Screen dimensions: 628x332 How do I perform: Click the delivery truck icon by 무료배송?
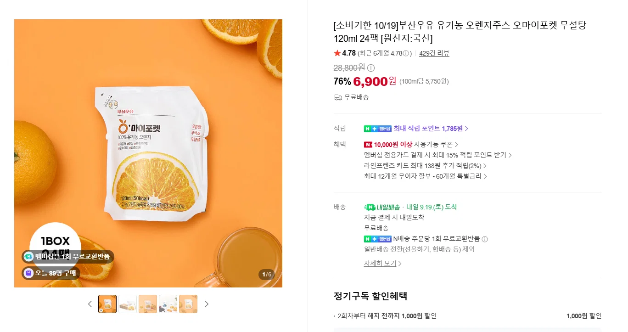point(338,97)
